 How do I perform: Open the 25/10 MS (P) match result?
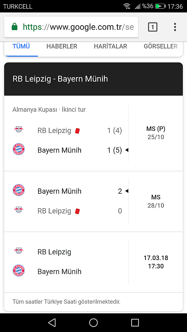point(93,133)
